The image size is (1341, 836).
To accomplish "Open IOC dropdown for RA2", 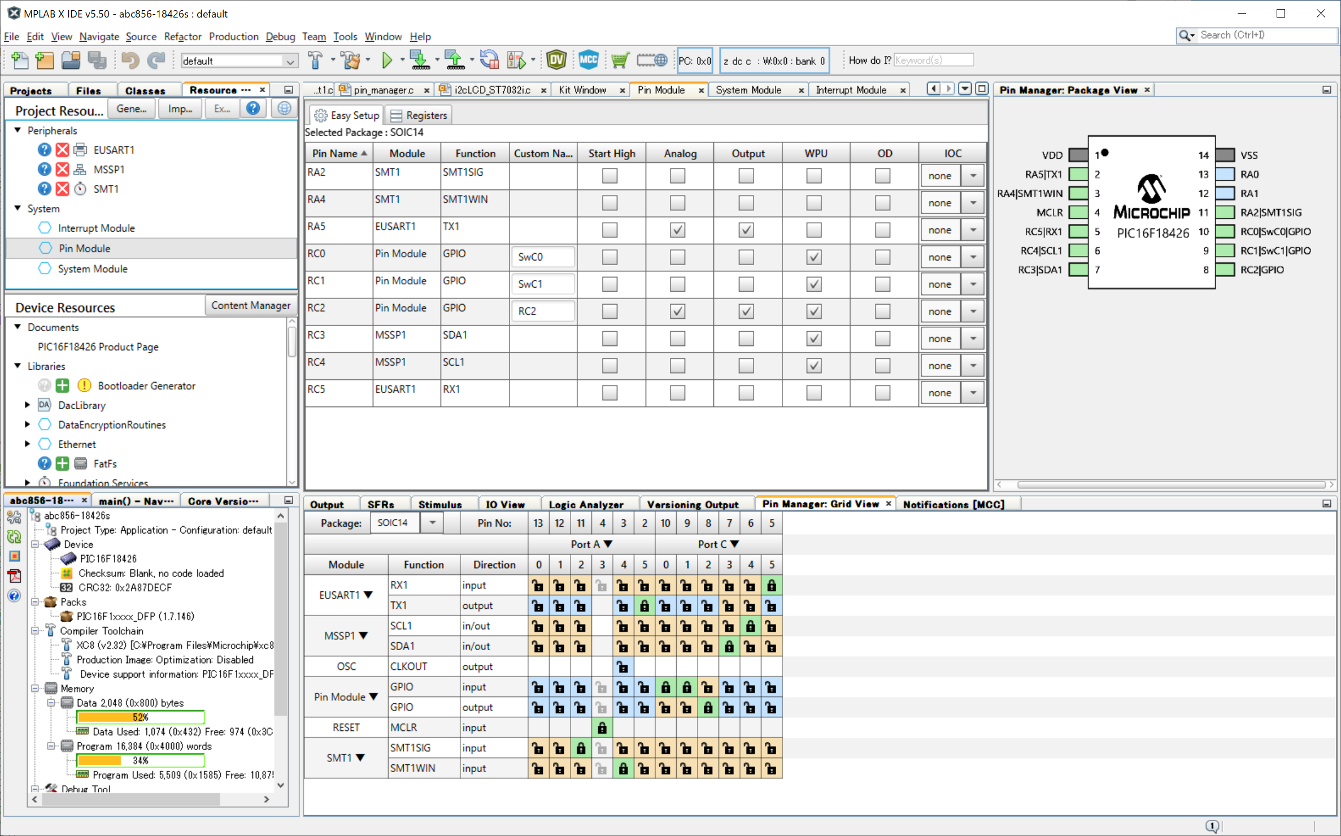I will (973, 176).
